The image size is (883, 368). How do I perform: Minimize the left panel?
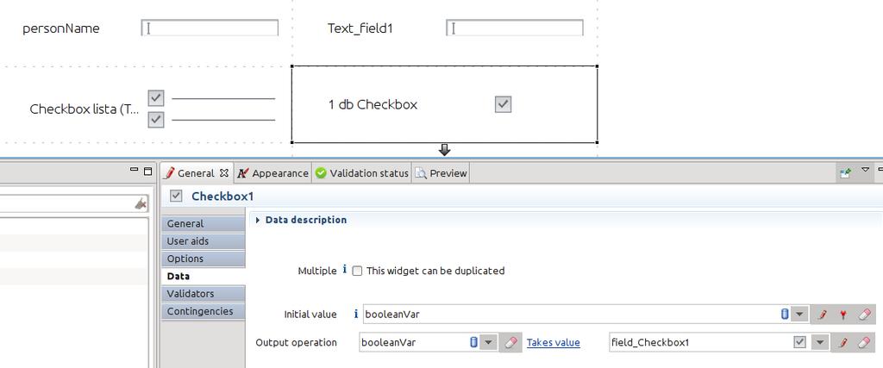(x=134, y=170)
